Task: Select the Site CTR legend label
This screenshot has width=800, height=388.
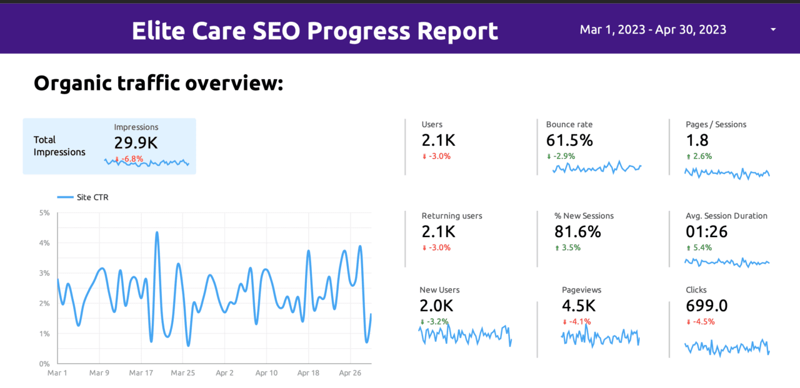Action: pos(92,197)
